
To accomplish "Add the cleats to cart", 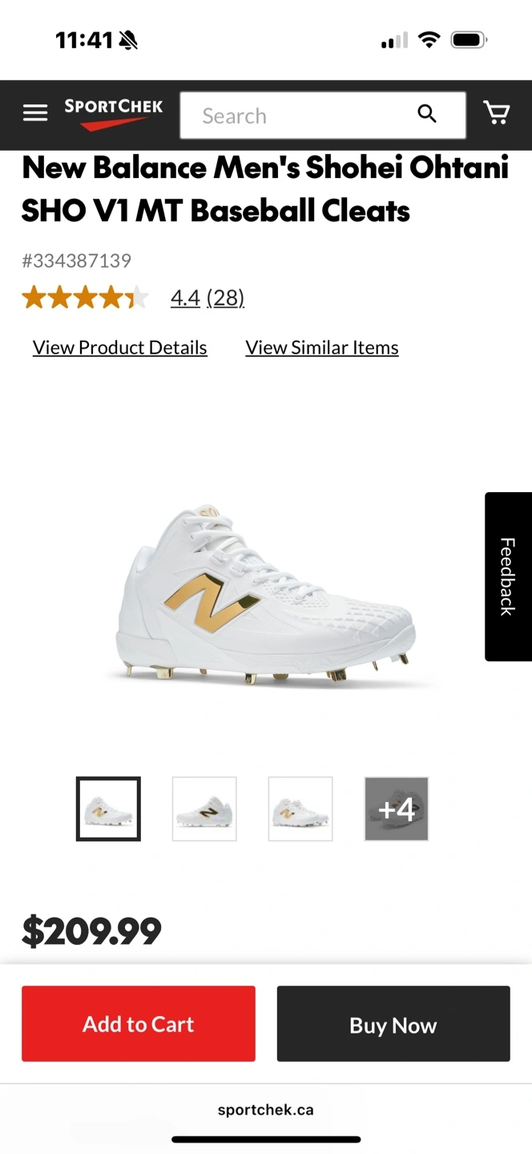I will (x=139, y=1024).
